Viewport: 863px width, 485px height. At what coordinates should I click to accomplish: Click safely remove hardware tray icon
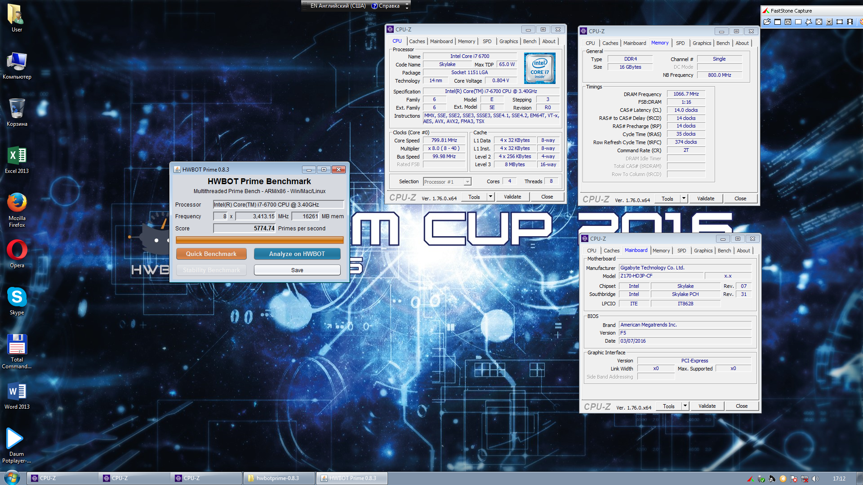click(x=761, y=479)
